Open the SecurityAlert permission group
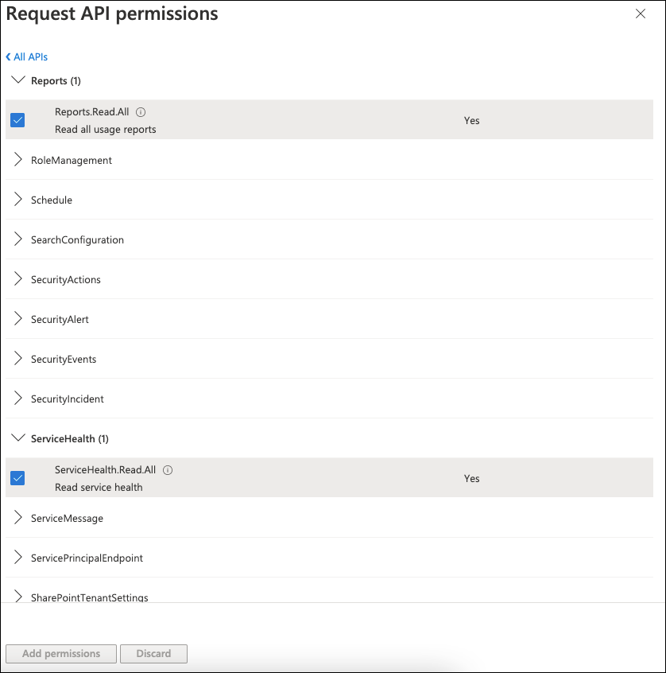The height and width of the screenshot is (673, 666). click(60, 319)
